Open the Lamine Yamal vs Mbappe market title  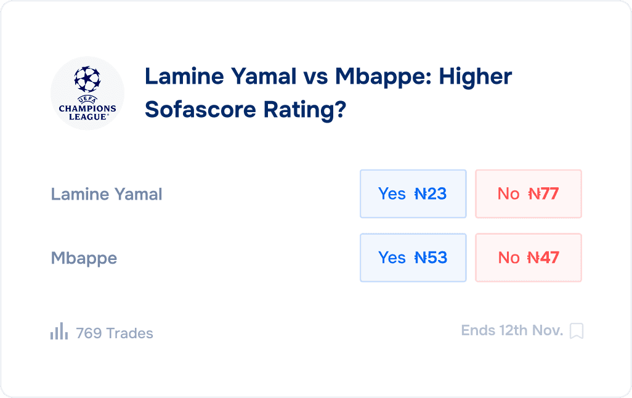coord(328,76)
